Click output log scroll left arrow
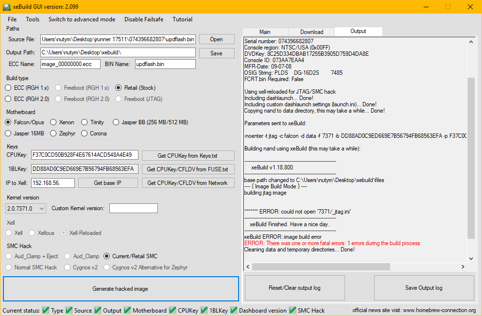This screenshot has width=482, height=316. [x=248, y=267]
